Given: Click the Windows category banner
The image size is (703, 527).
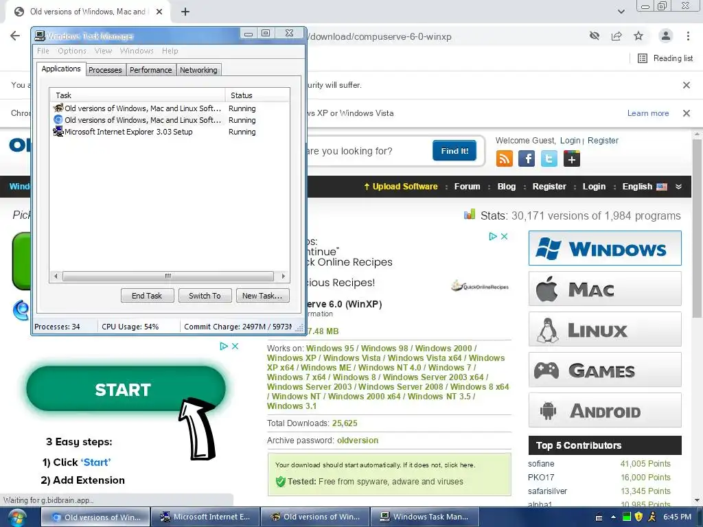Looking at the screenshot, I should (605, 248).
